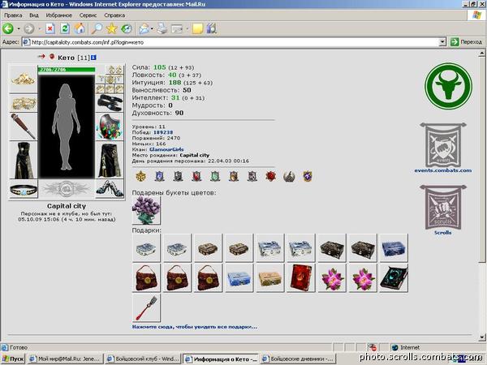Click the belt equipment slot
The width and height of the screenshot is (487, 365).
24,189
